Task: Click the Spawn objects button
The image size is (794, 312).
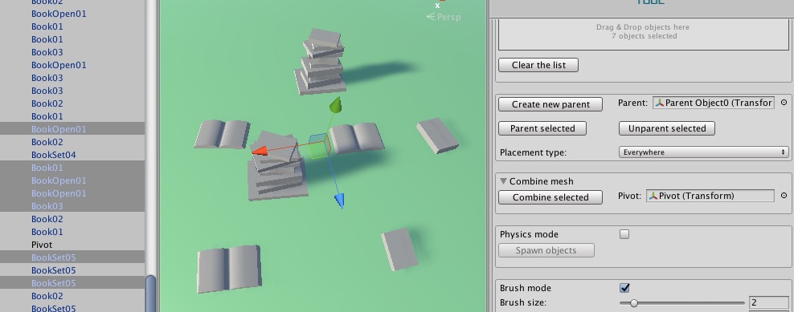Action: (546, 250)
